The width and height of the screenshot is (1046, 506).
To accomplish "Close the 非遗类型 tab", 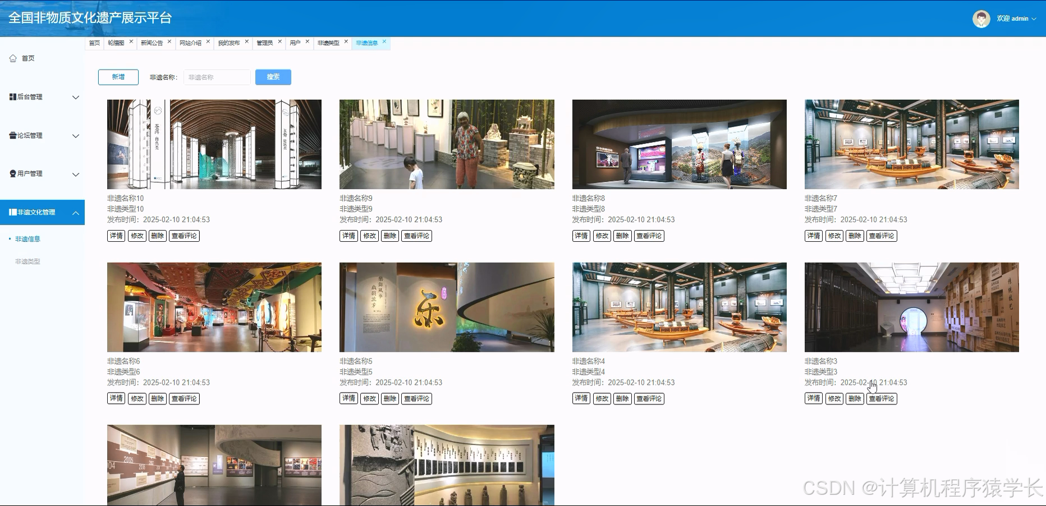I will point(346,42).
